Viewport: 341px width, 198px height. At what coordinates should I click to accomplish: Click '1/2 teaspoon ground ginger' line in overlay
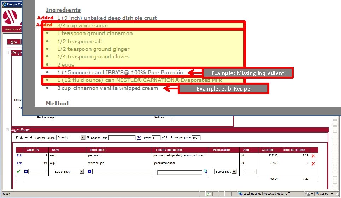click(x=93, y=49)
